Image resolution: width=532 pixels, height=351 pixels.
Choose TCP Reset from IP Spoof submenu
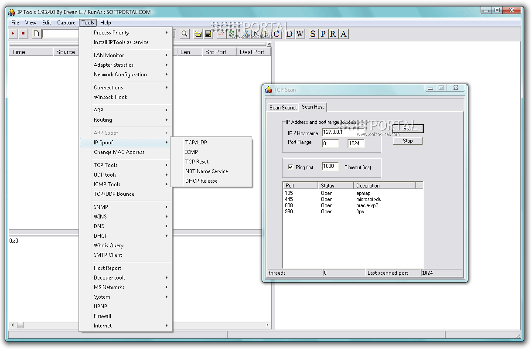click(x=211, y=162)
